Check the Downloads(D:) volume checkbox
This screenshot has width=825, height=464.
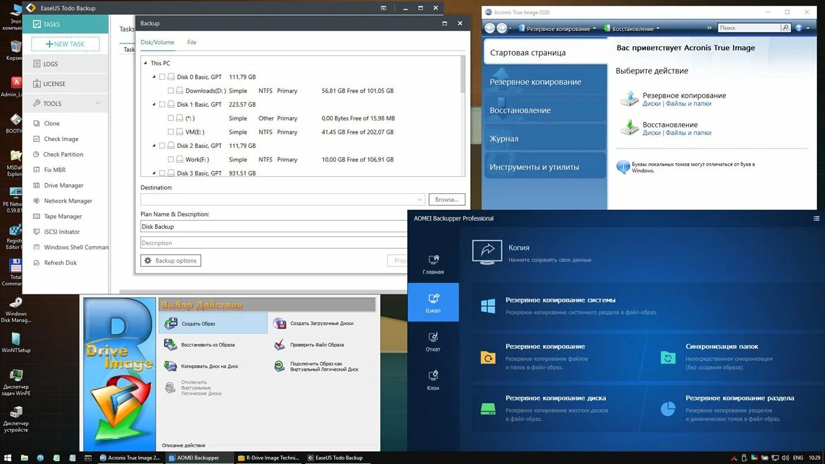pos(171,91)
